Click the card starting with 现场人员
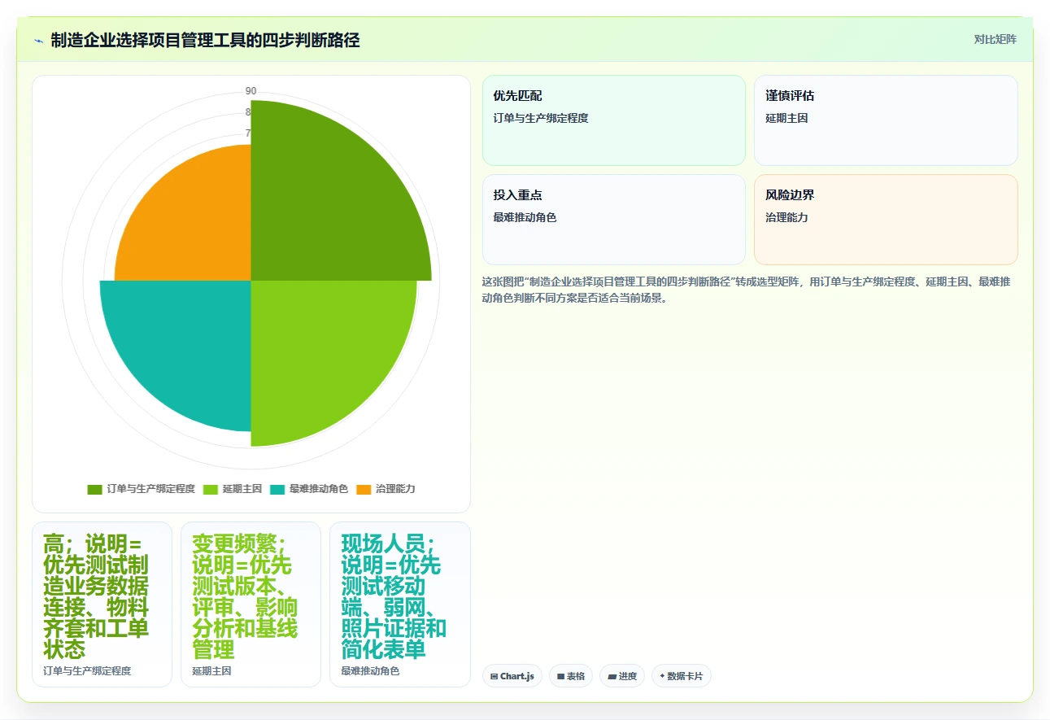The height and width of the screenshot is (720, 1050). (x=400, y=604)
